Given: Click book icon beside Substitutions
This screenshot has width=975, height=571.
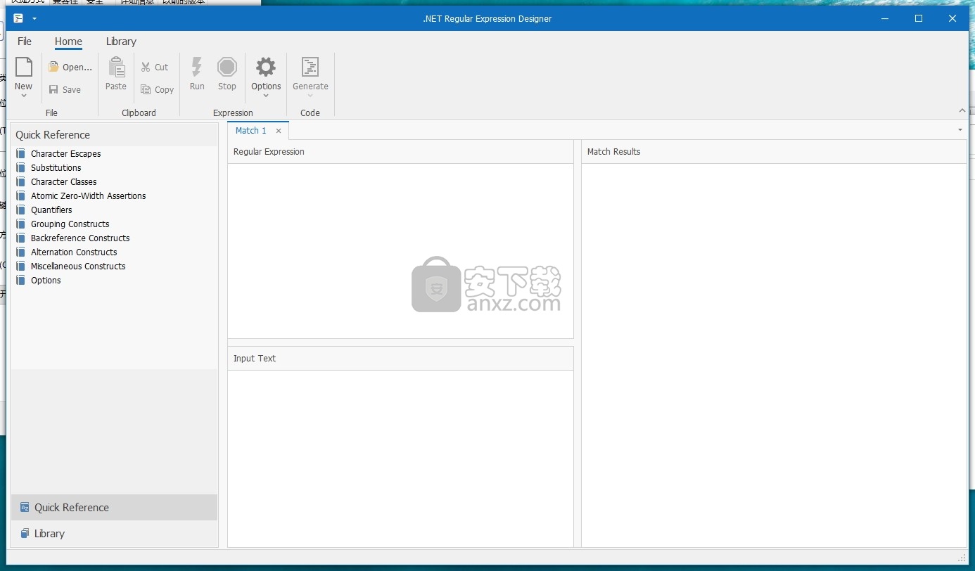Looking at the screenshot, I should click(x=21, y=167).
